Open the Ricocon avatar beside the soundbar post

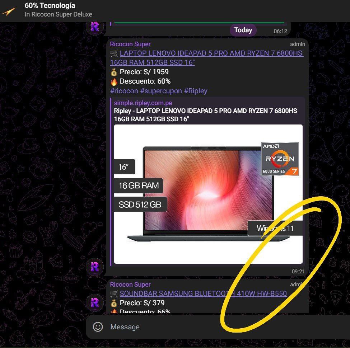pyautogui.click(x=95, y=303)
